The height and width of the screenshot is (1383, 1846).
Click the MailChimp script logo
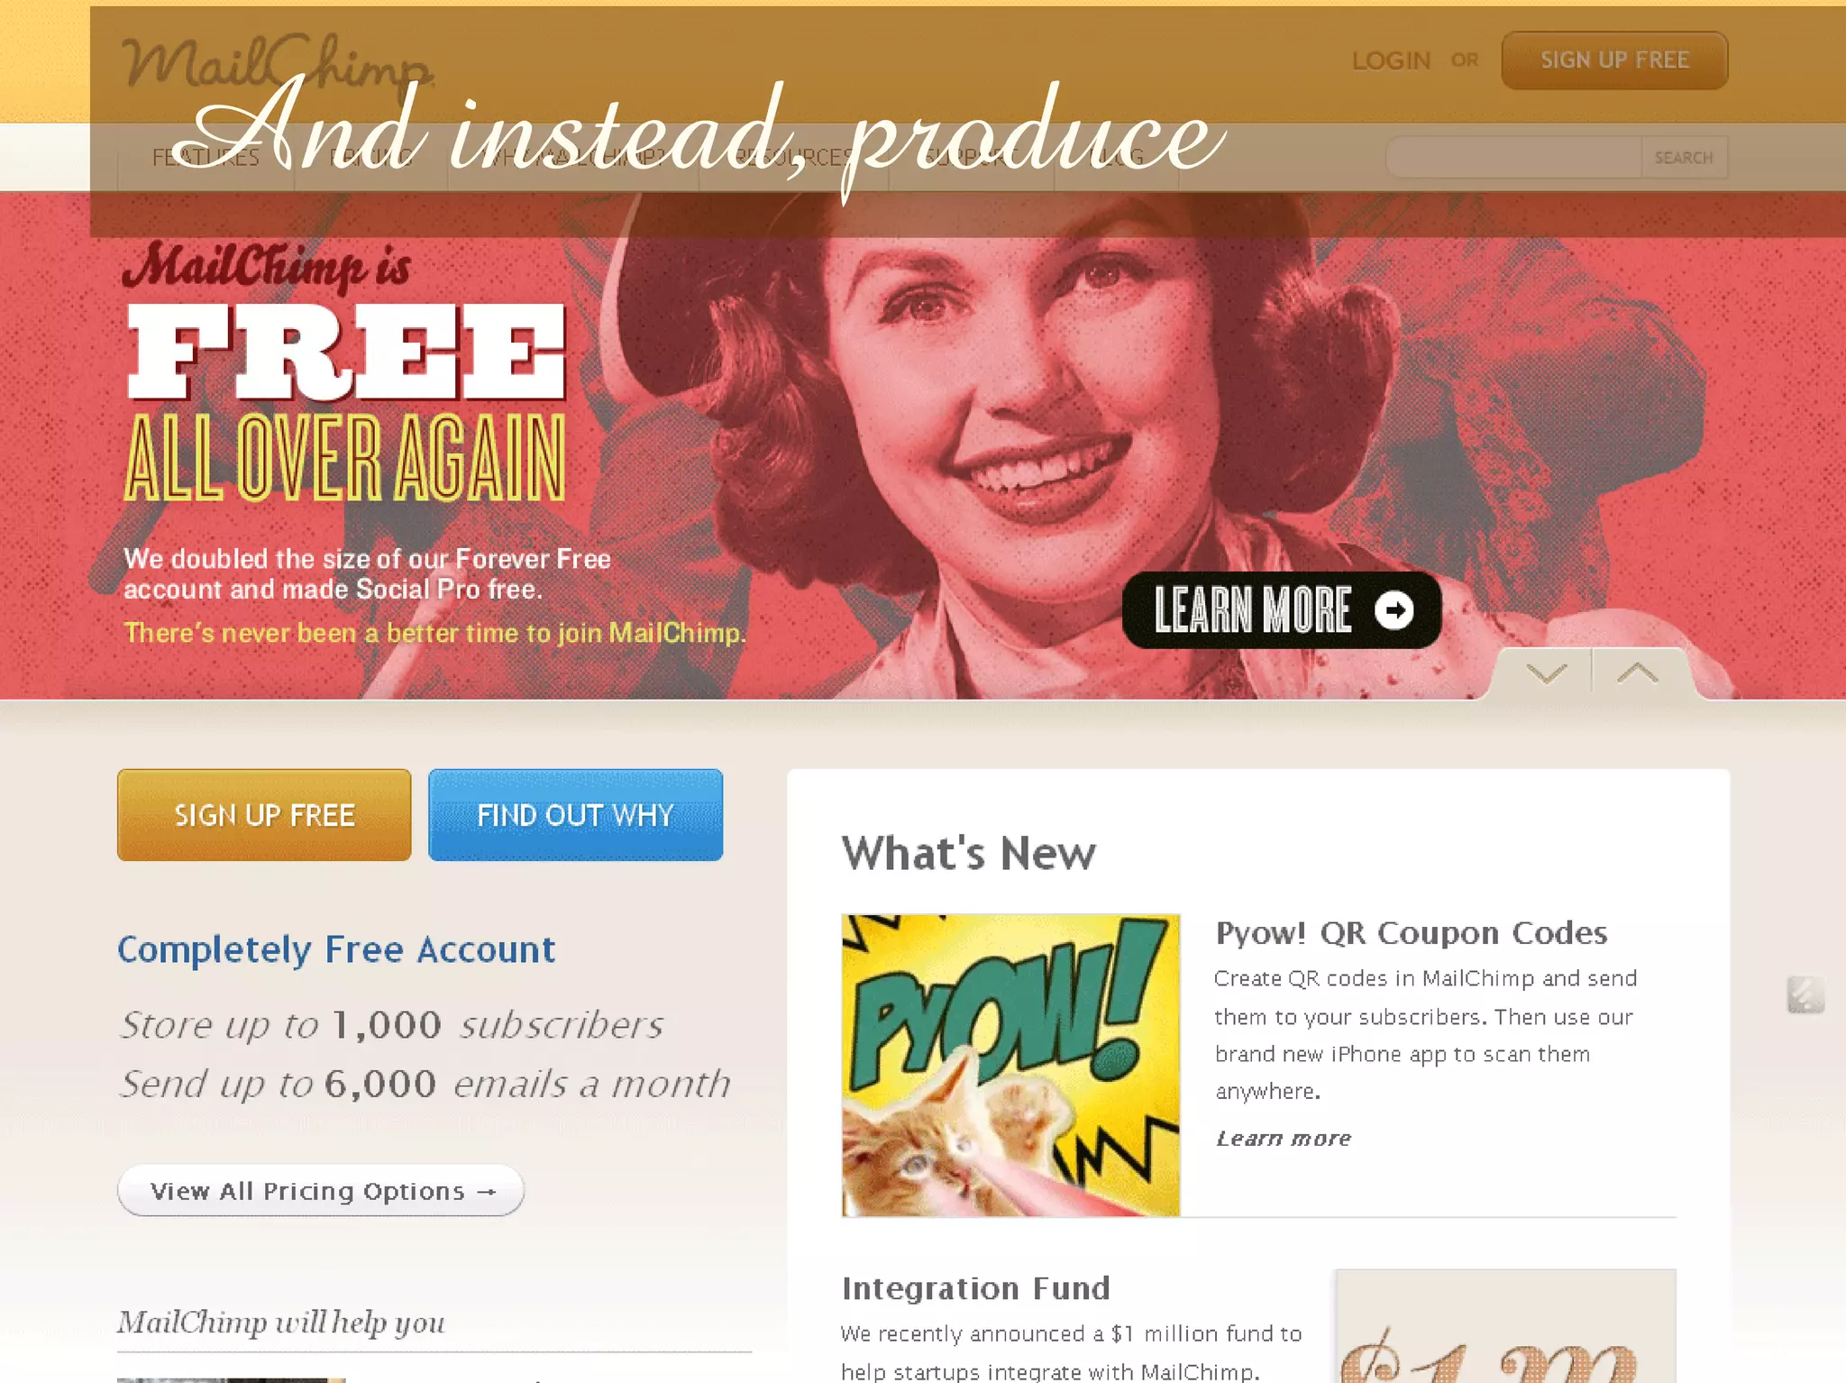[278, 61]
